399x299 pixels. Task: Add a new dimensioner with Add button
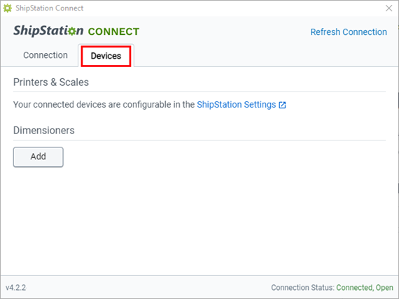pyautogui.click(x=38, y=156)
